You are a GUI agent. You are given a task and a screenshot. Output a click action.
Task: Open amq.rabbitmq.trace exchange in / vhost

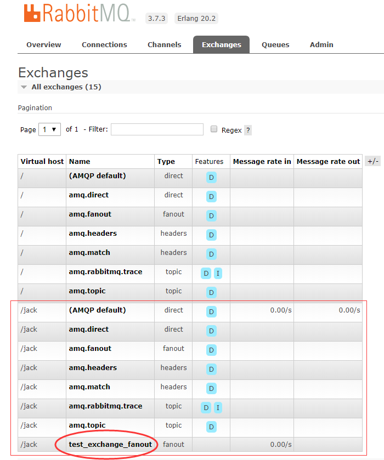point(105,271)
